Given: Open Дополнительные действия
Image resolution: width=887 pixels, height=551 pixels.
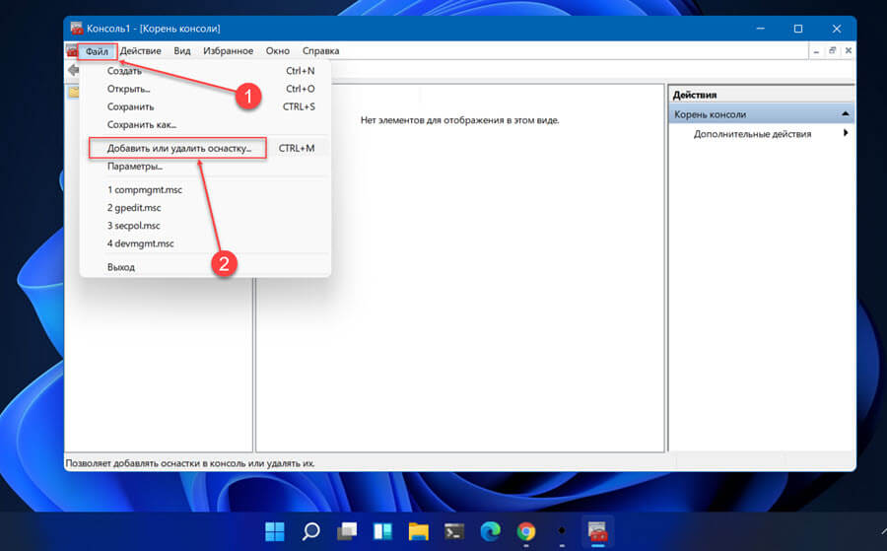Looking at the screenshot, I should 752,134.
